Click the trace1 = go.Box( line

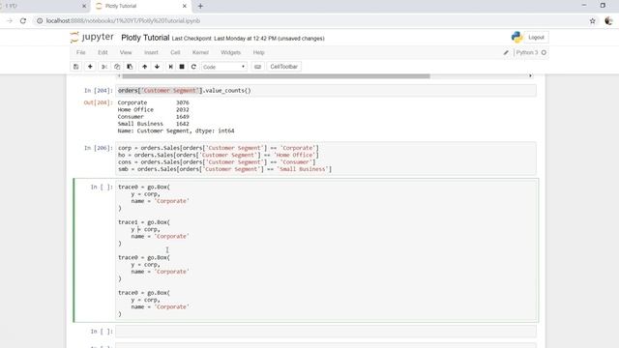click(144, 222)
